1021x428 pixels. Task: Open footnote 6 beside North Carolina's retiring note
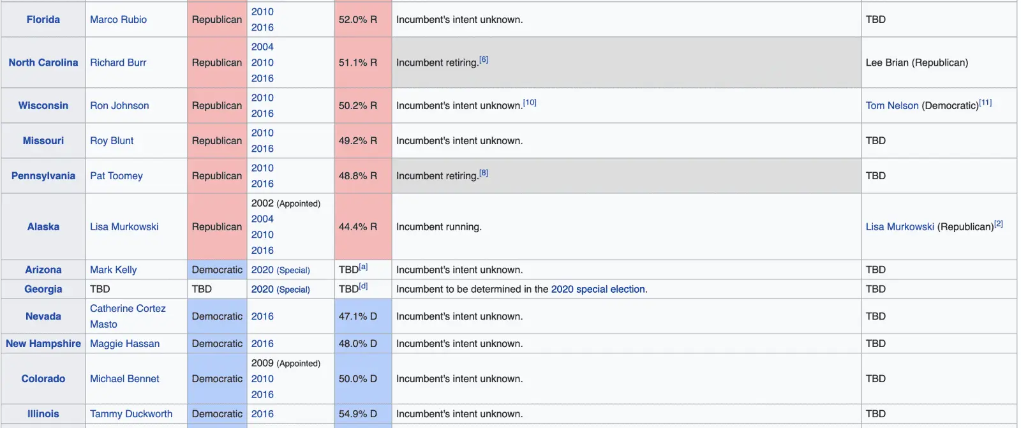[x=484, y=60]
